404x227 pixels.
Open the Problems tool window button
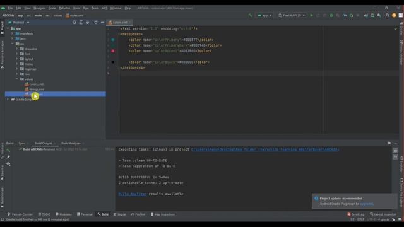tap(64, 214)
